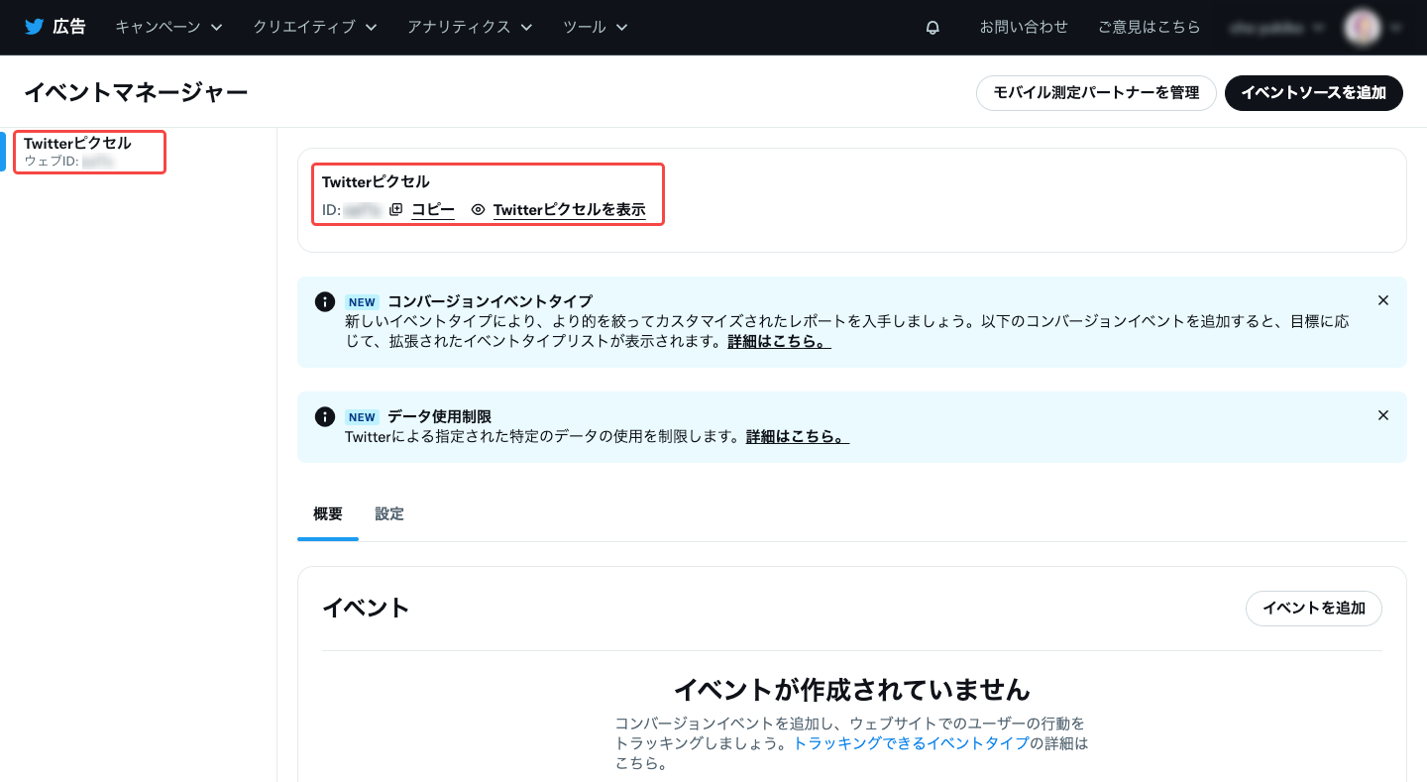Click the copy icon next to pixel ID
The width and height of the screenshot is (1427, 782).
click(396, 210)
